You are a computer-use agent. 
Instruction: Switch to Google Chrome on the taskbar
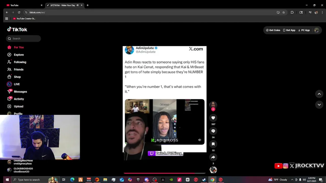click(x=212, y=180)
